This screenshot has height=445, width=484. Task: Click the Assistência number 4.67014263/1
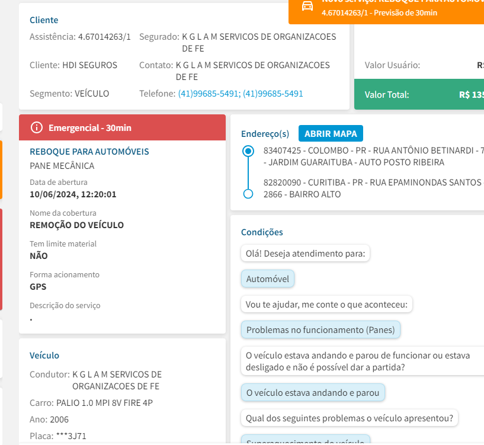pos(104,37)
